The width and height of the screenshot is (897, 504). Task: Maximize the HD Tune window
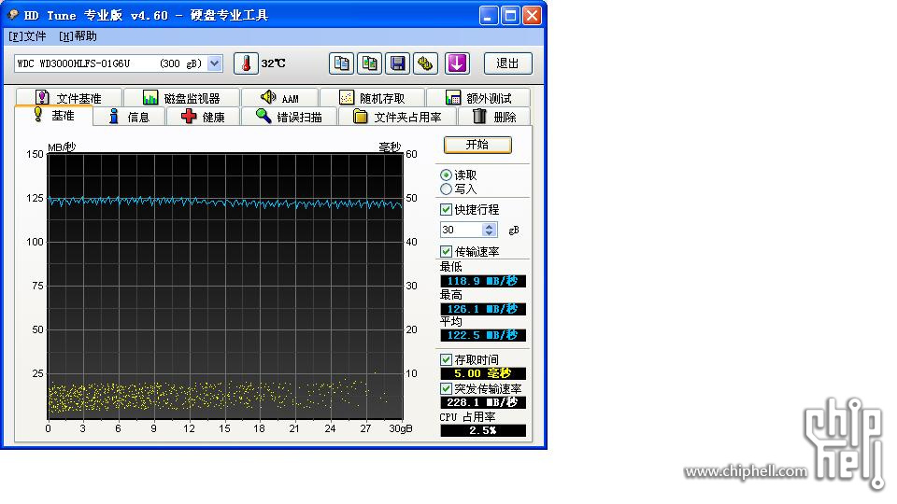[510, 16]
